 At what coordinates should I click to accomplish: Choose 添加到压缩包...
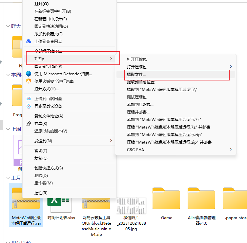[x=175, y=105]
